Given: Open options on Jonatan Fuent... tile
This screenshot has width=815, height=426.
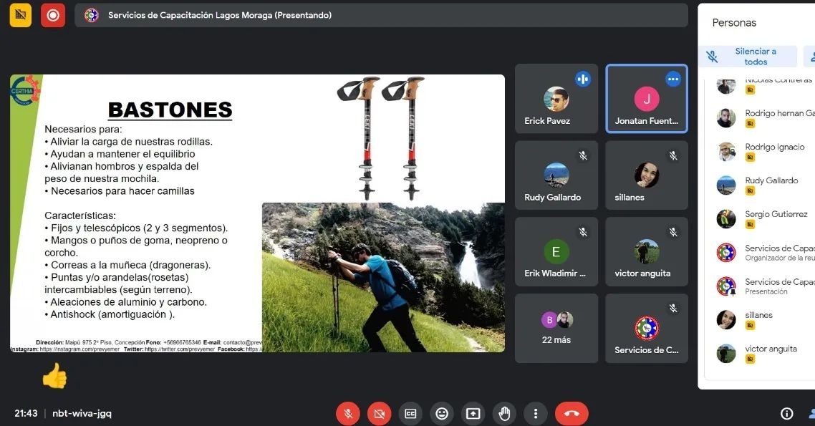Looking at the screenshot, I should (672, 79).
